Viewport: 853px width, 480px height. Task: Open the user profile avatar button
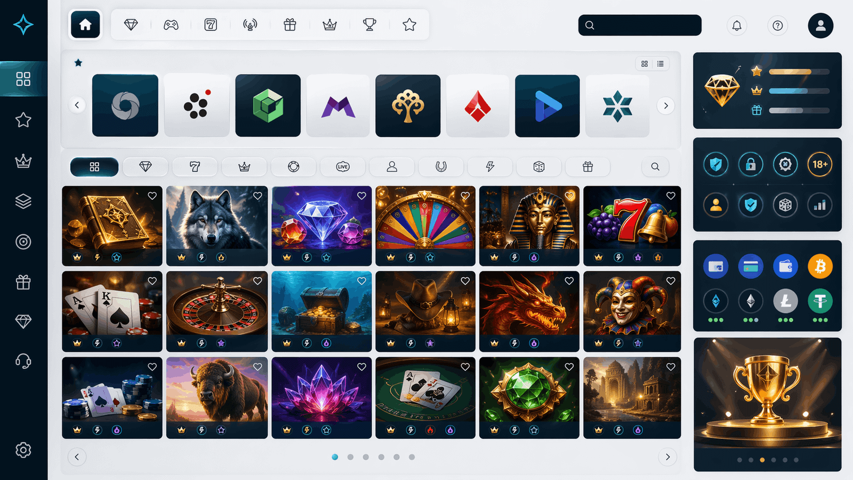820,26
